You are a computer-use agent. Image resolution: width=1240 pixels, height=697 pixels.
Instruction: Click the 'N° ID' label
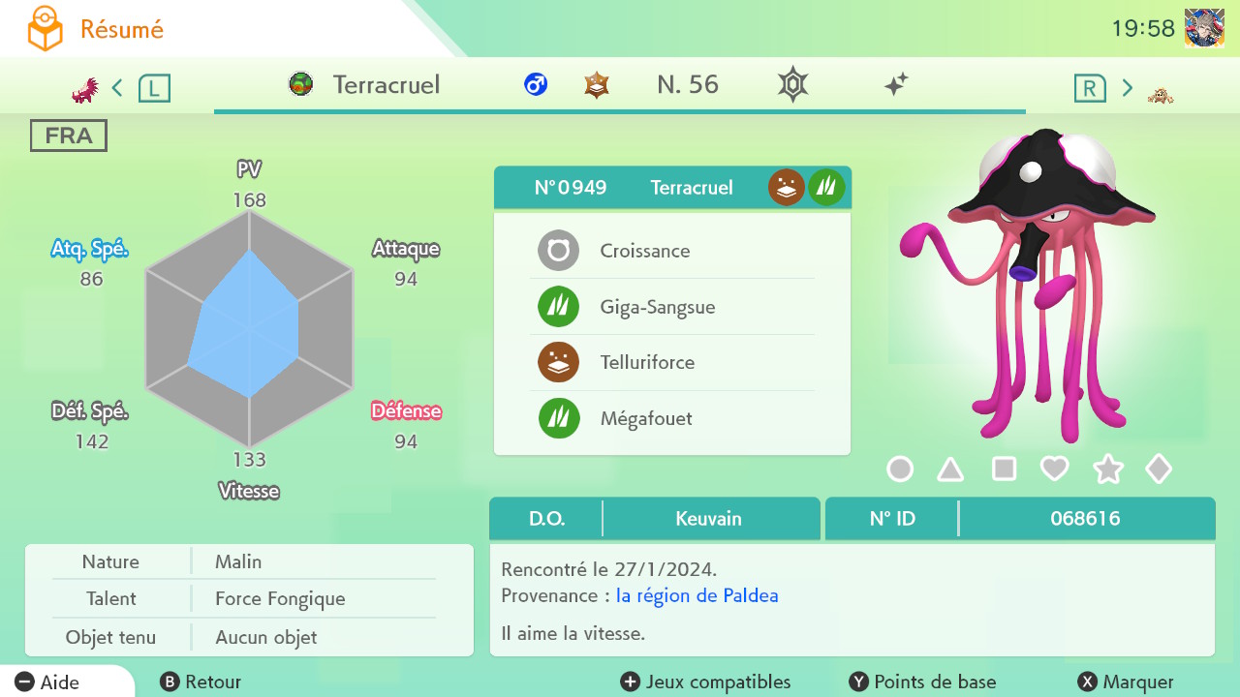tap(892, 518)
